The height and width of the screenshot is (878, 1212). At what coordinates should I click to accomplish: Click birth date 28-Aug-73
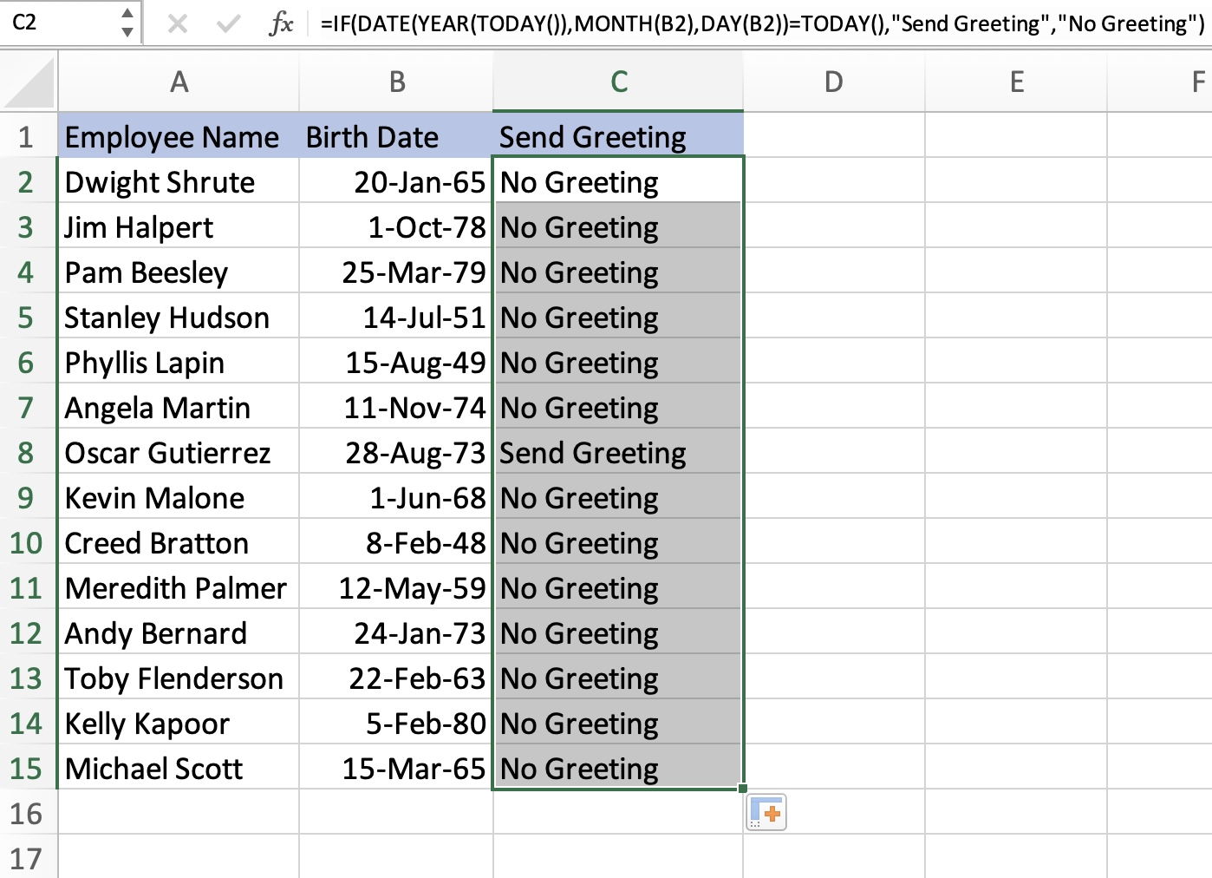[396, 452]
